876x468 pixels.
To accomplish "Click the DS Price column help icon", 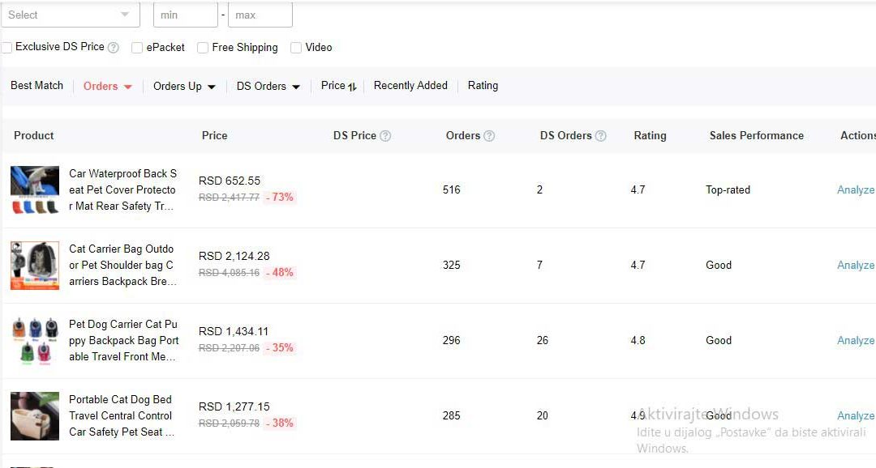I will tap(385, 136).
